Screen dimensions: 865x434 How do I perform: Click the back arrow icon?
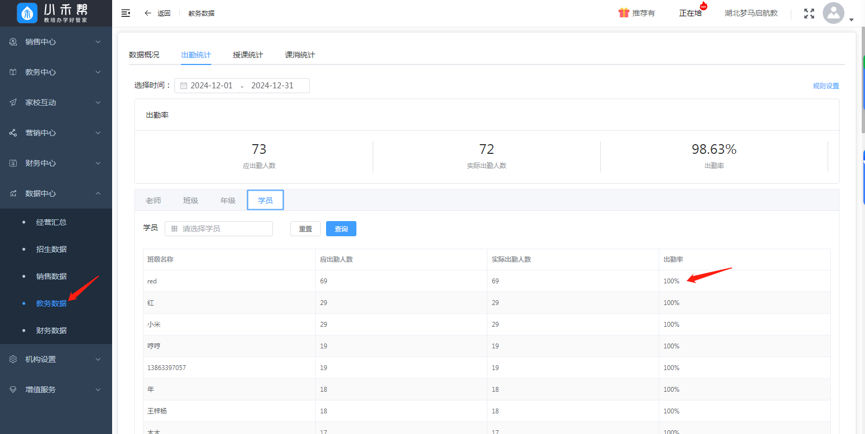(x=148, y=13)
